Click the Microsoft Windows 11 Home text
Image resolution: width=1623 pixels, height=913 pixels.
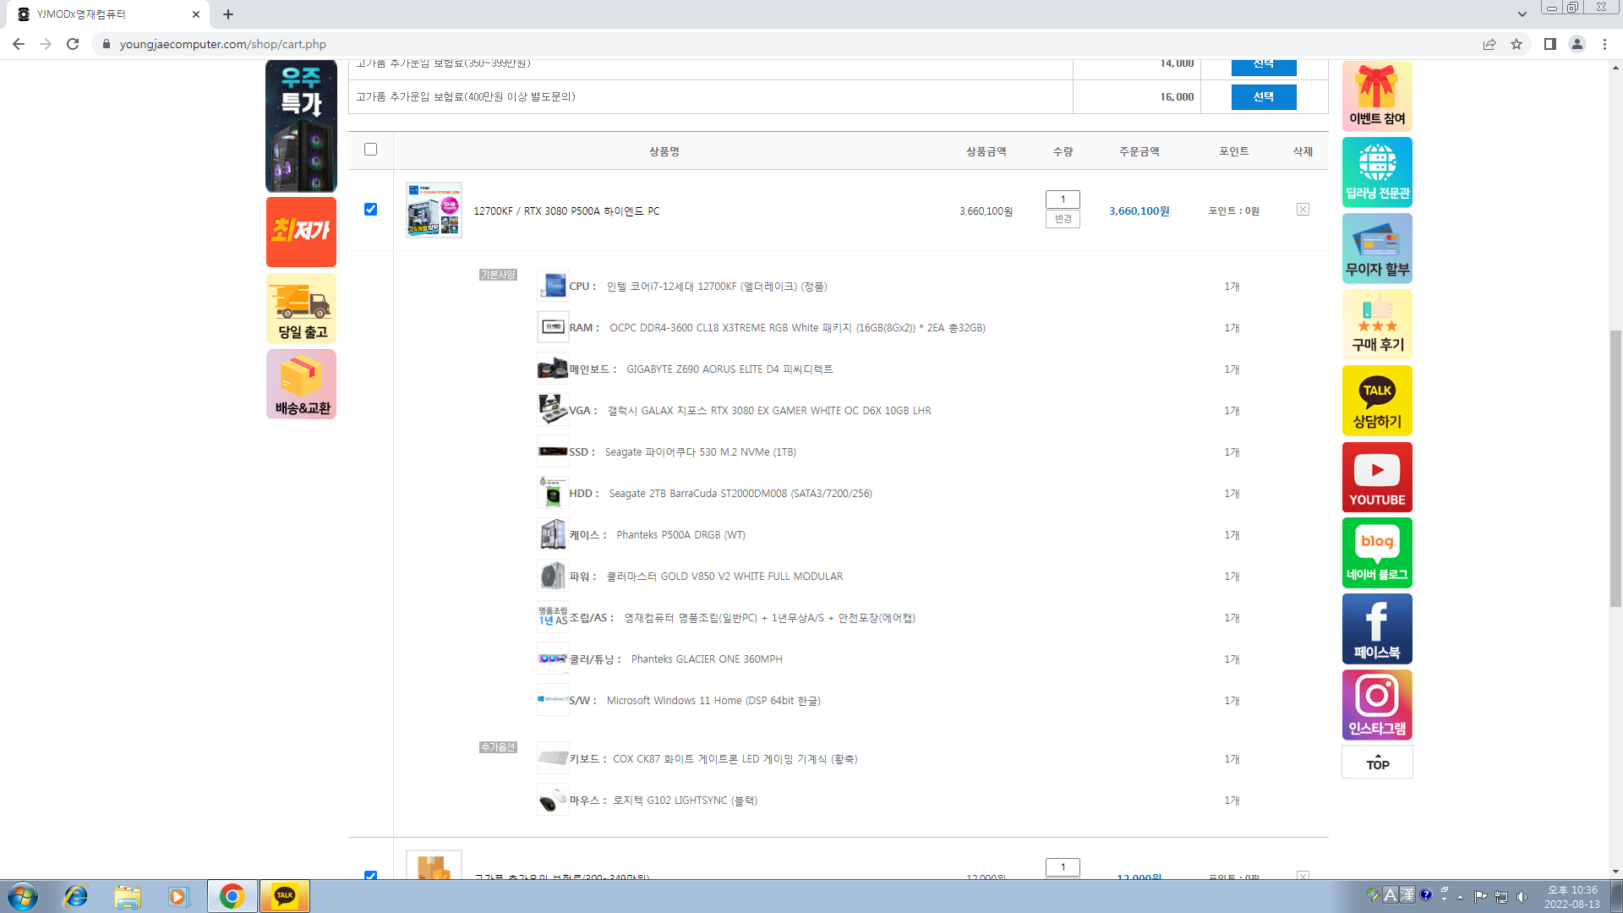(x=713, y=701)
